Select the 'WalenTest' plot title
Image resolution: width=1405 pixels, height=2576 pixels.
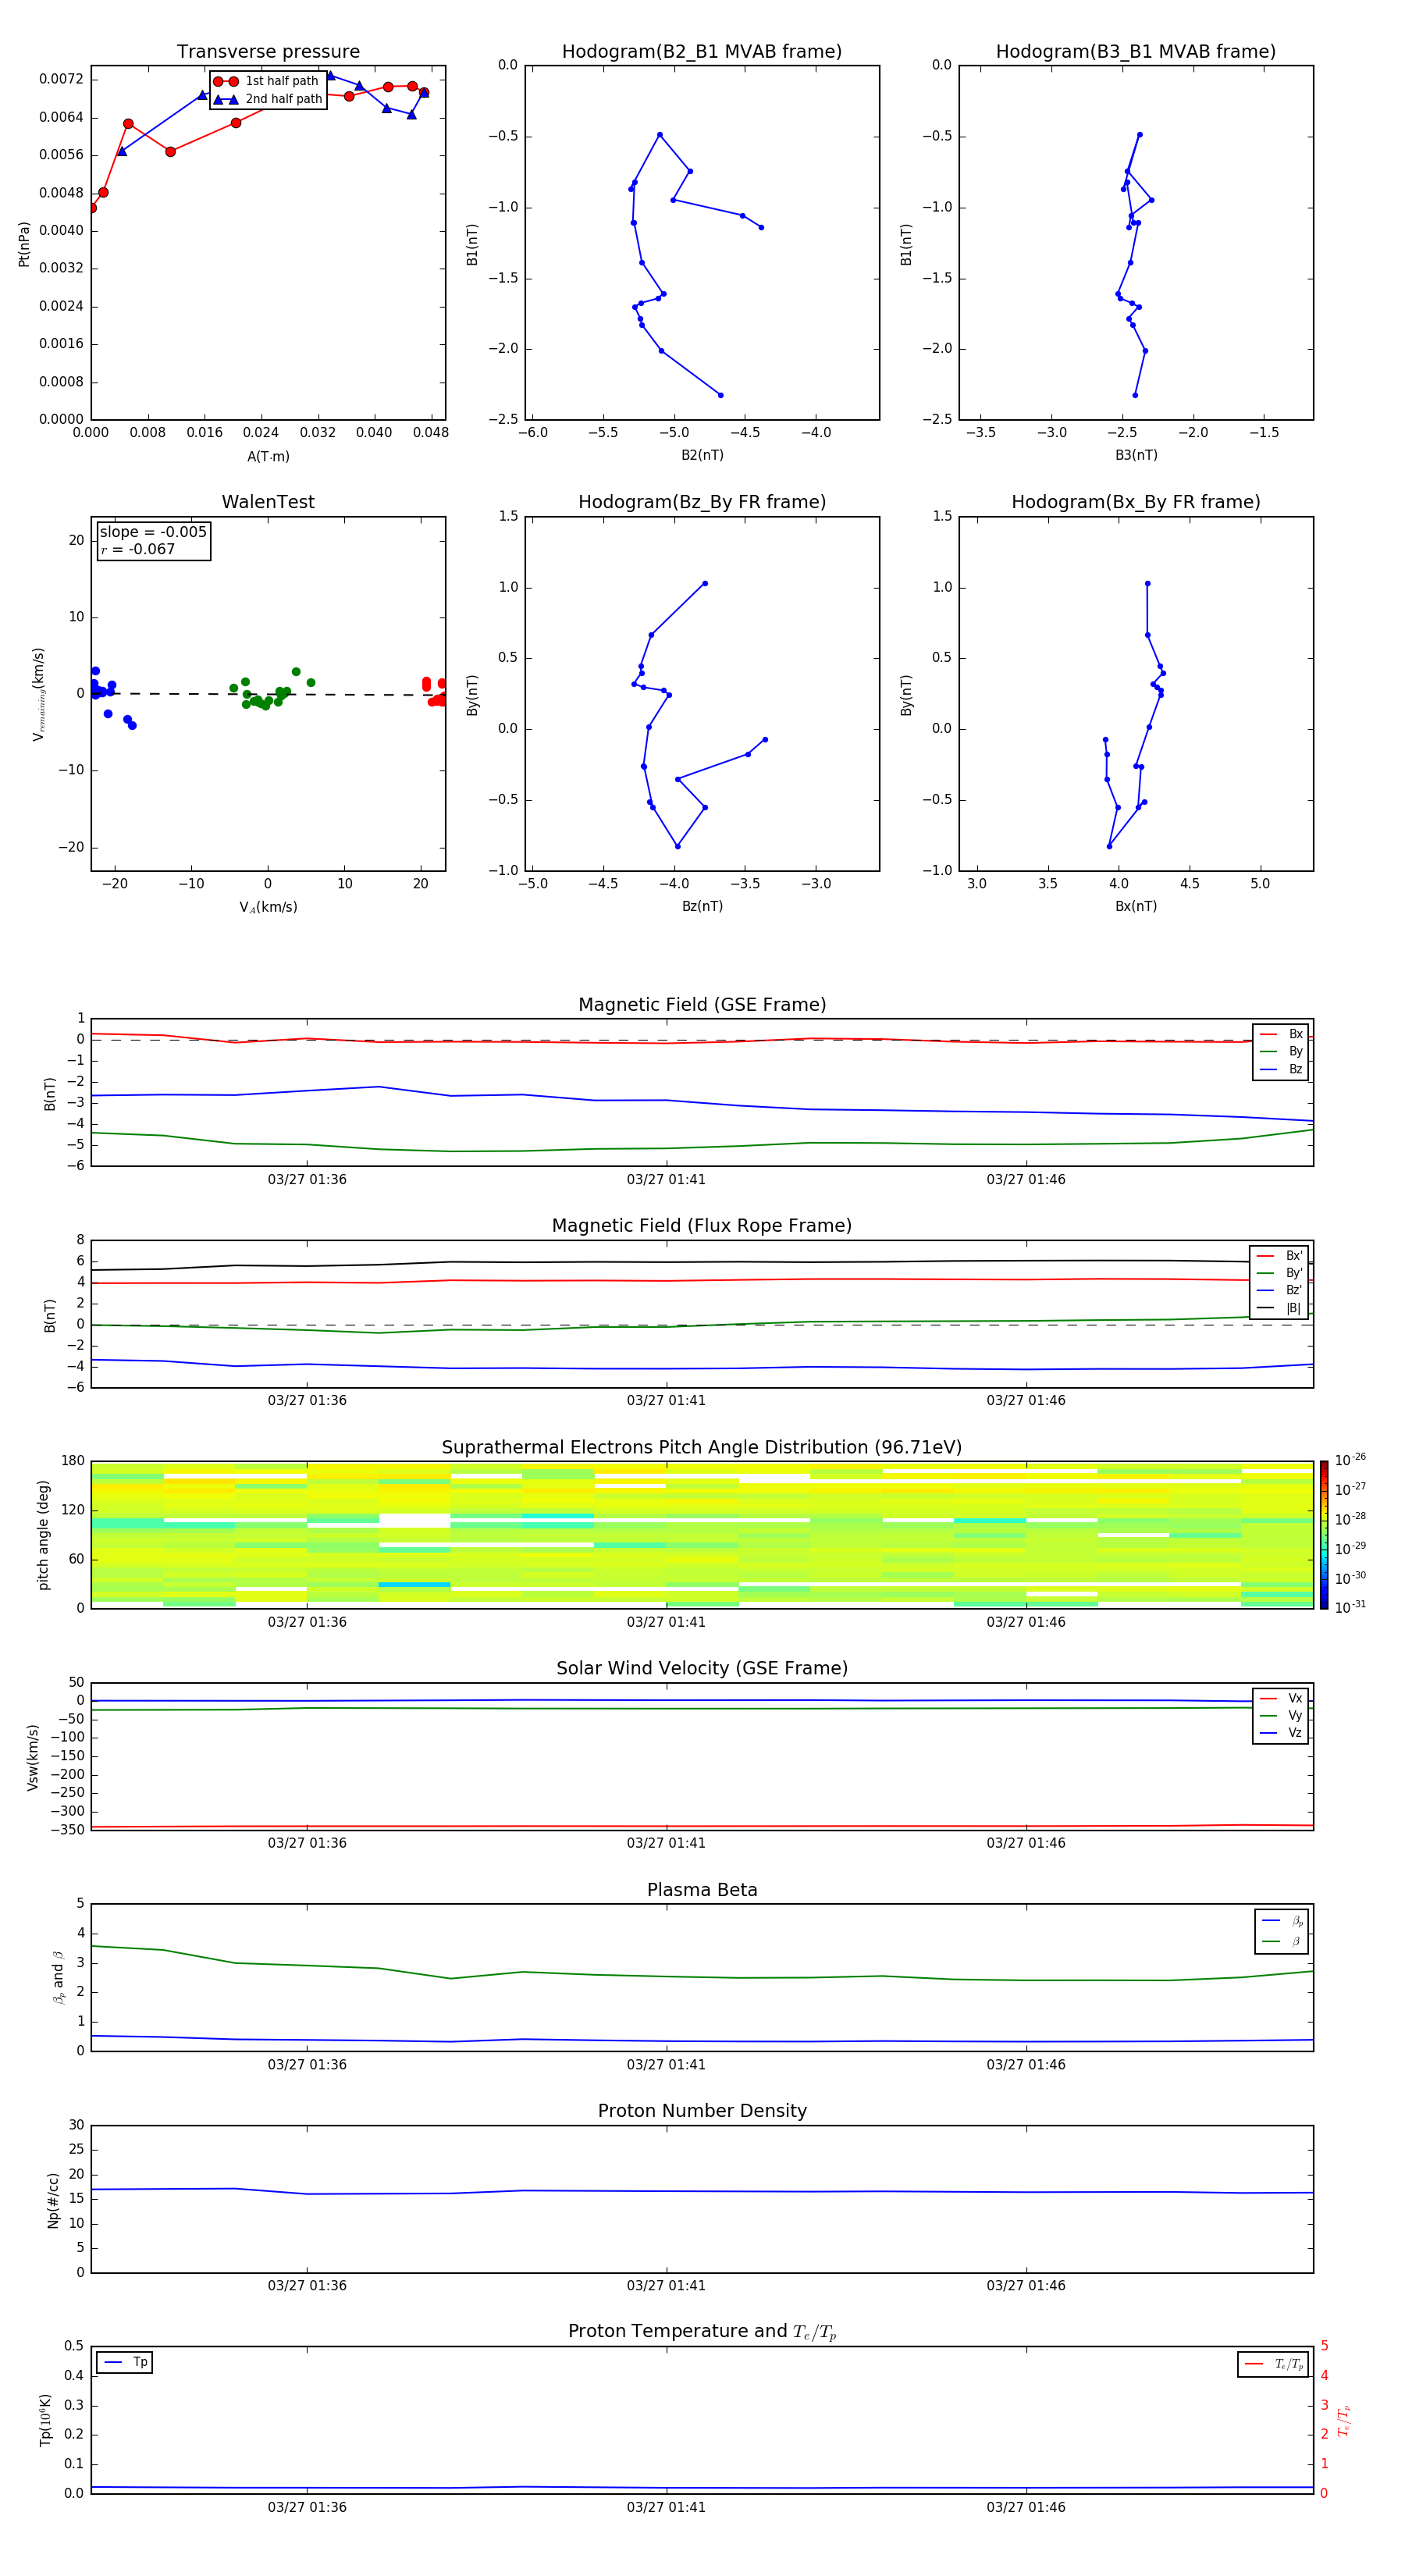coord(268,502)
